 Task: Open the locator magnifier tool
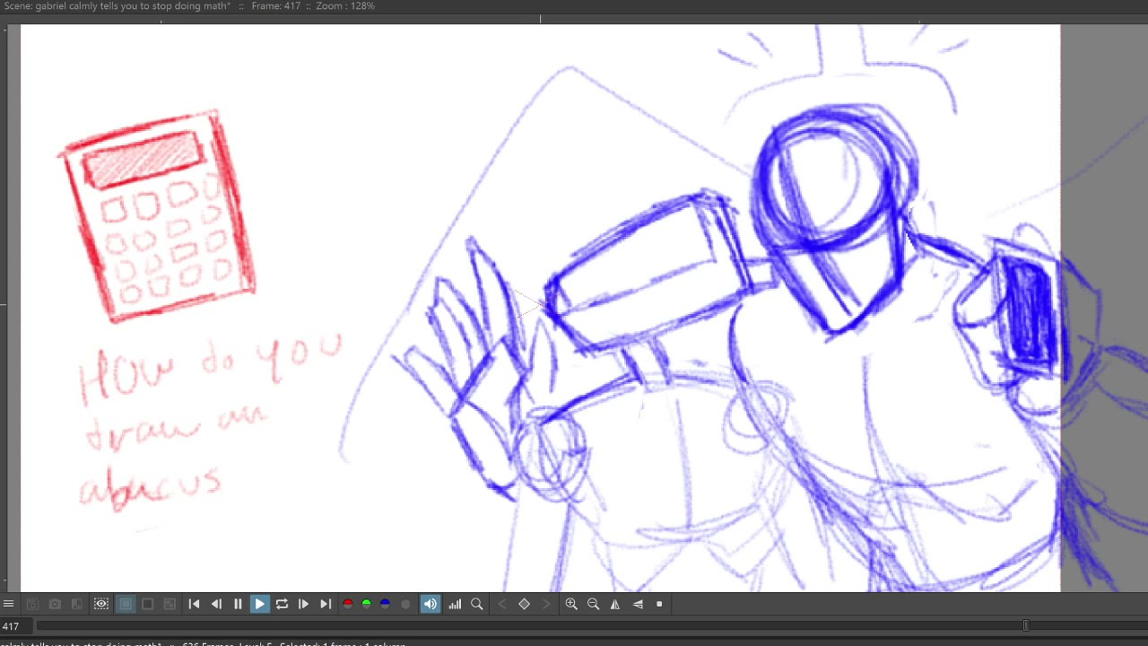477,604
